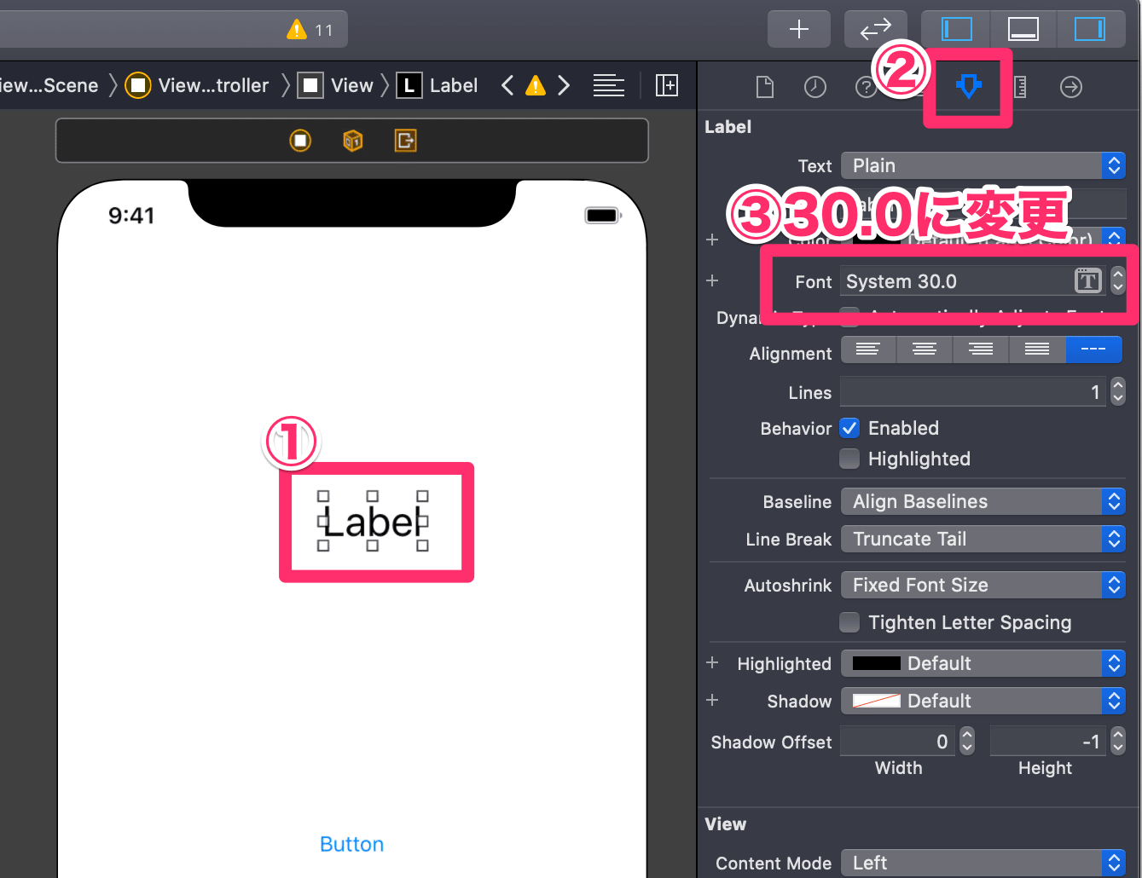Click the Lines number field
The image size is (1142, 878).
click(973, 392)
